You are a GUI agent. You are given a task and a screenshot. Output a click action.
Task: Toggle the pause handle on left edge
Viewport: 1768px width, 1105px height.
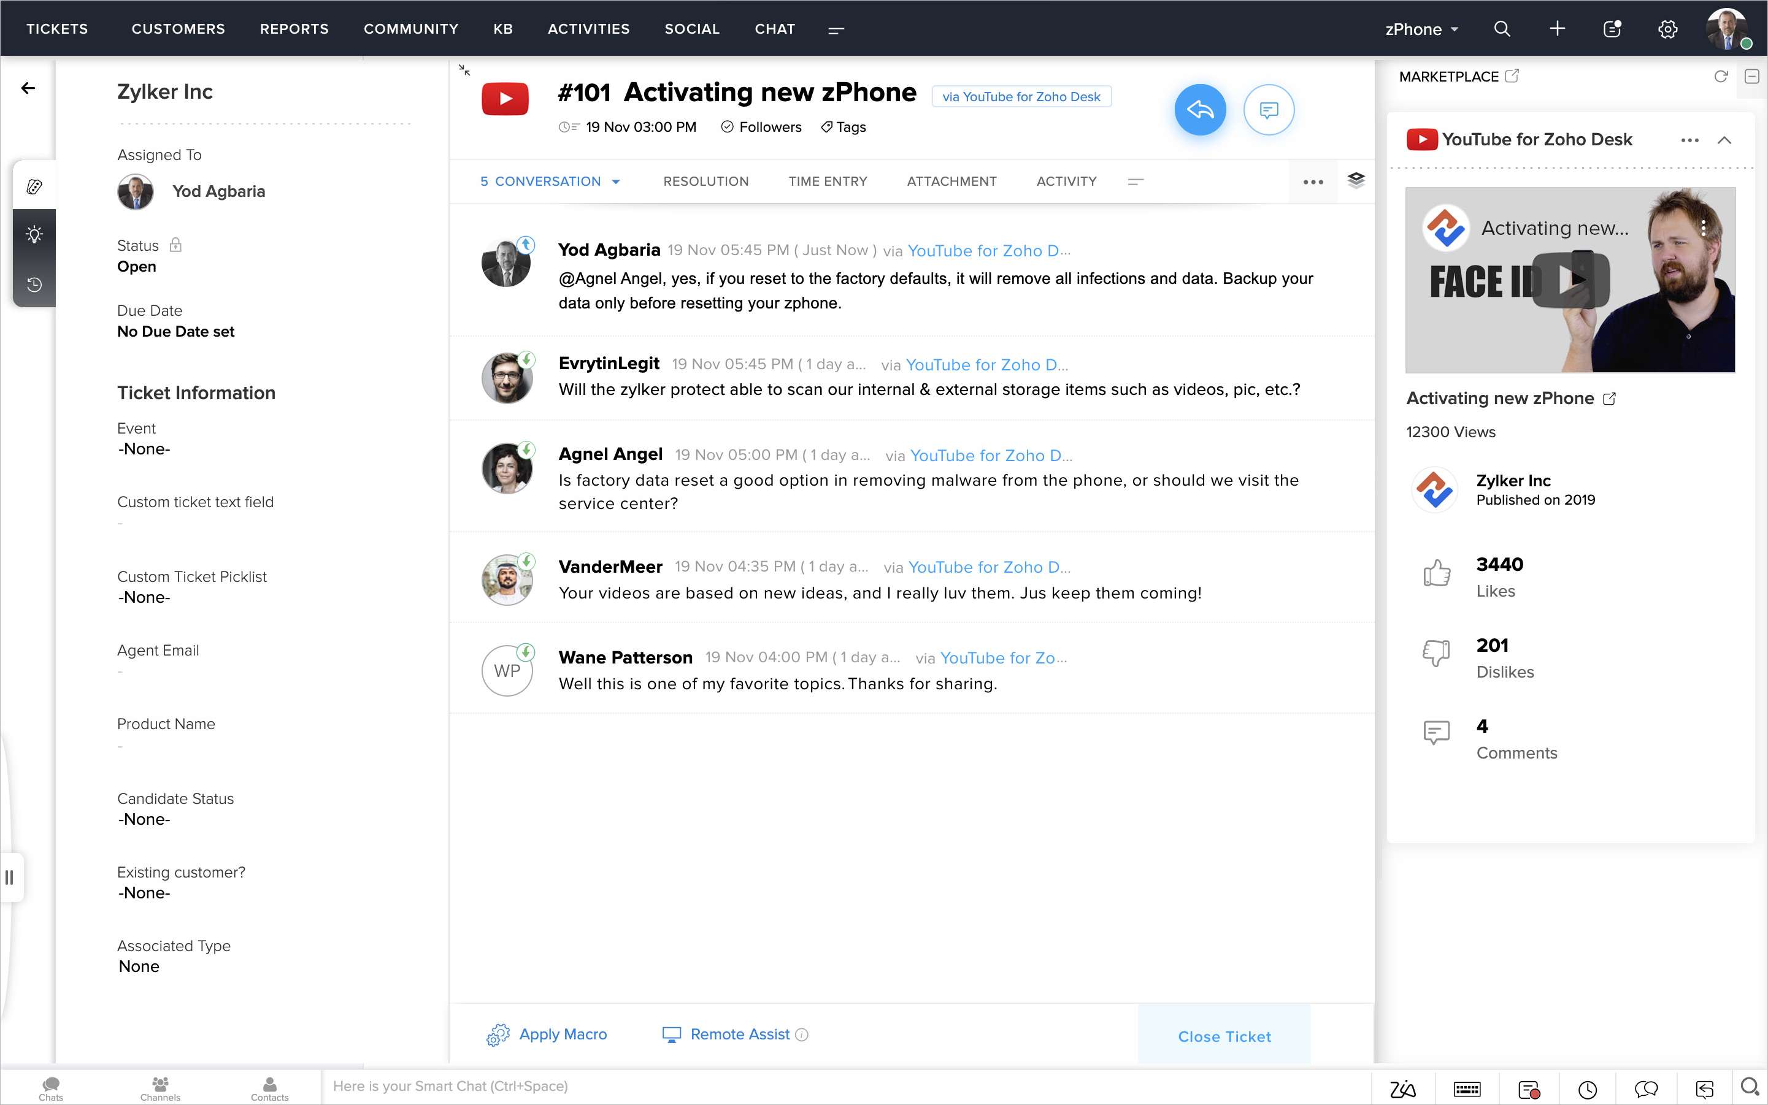(x=9, y=877)
